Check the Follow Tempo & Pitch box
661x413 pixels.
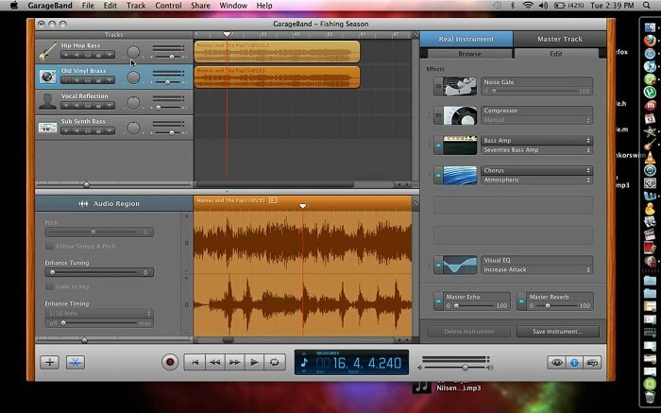[x=49, y=246]
